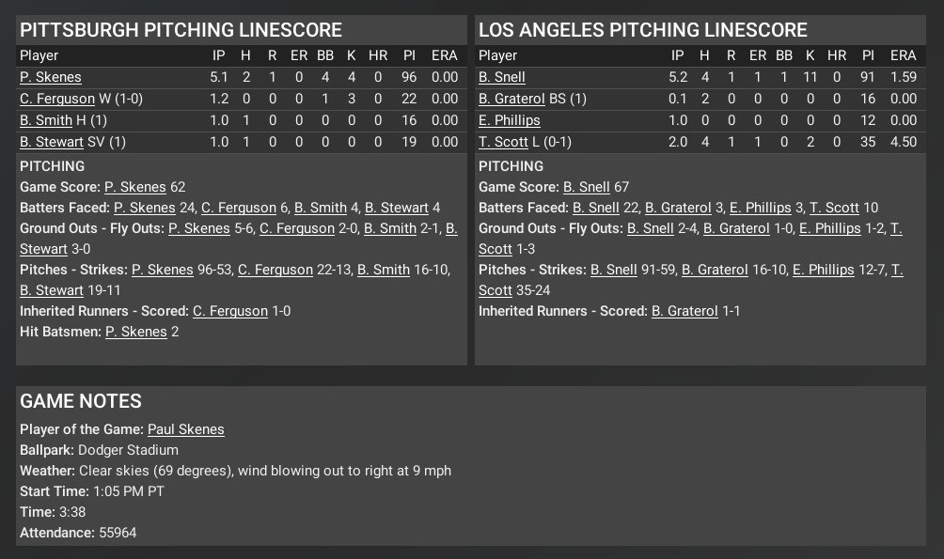Viewport: 944px width, 559px height.
Task: Open B. Graterol in Inherited Runners line
Action: pyautogui.click(x=684, y=311)
